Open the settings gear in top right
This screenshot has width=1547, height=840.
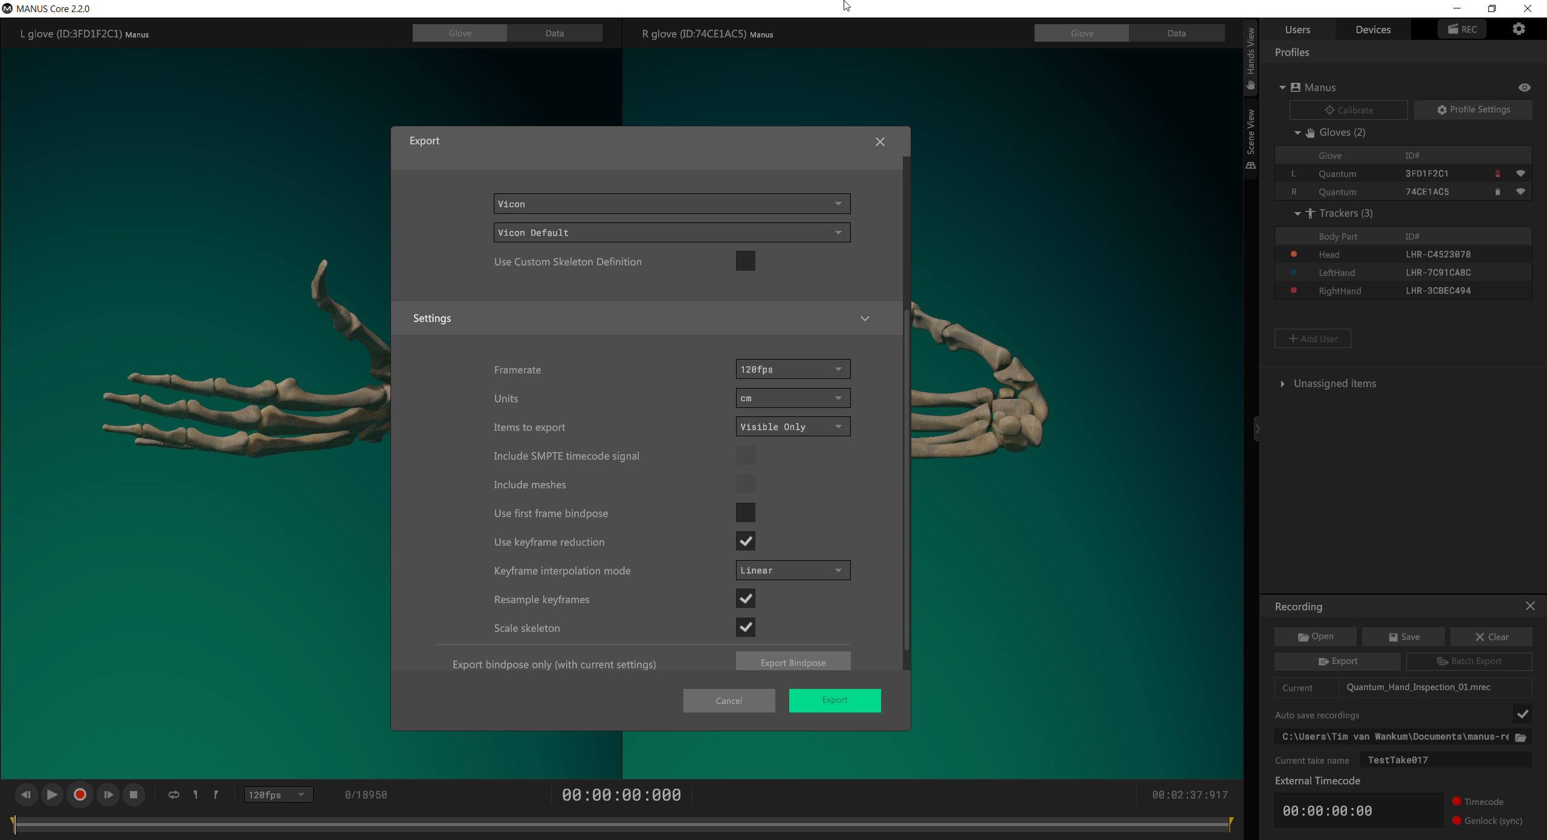(x=1519, y=29)
